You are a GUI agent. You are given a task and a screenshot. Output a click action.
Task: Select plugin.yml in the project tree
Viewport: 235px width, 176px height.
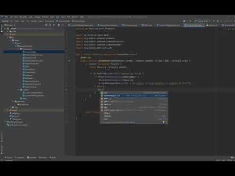tap(23, 104)
